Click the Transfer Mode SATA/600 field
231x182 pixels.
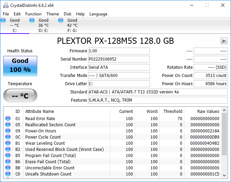(119, 76)
